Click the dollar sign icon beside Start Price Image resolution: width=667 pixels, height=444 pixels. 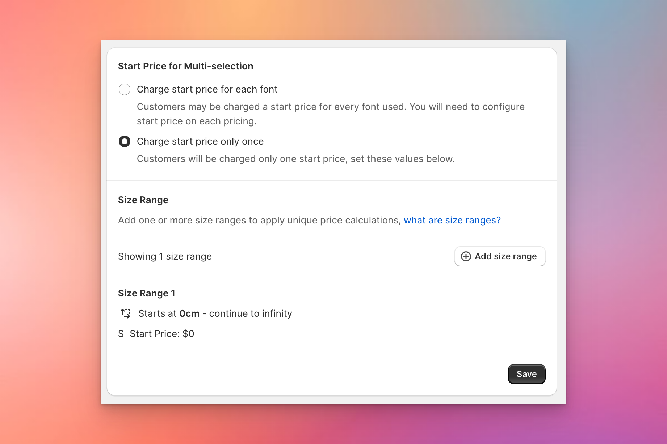[121, 334]
